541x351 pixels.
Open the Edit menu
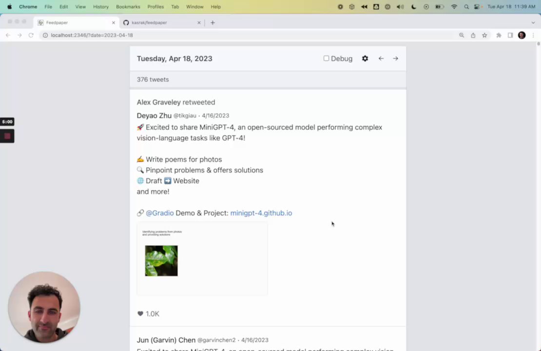coord(63,6)
